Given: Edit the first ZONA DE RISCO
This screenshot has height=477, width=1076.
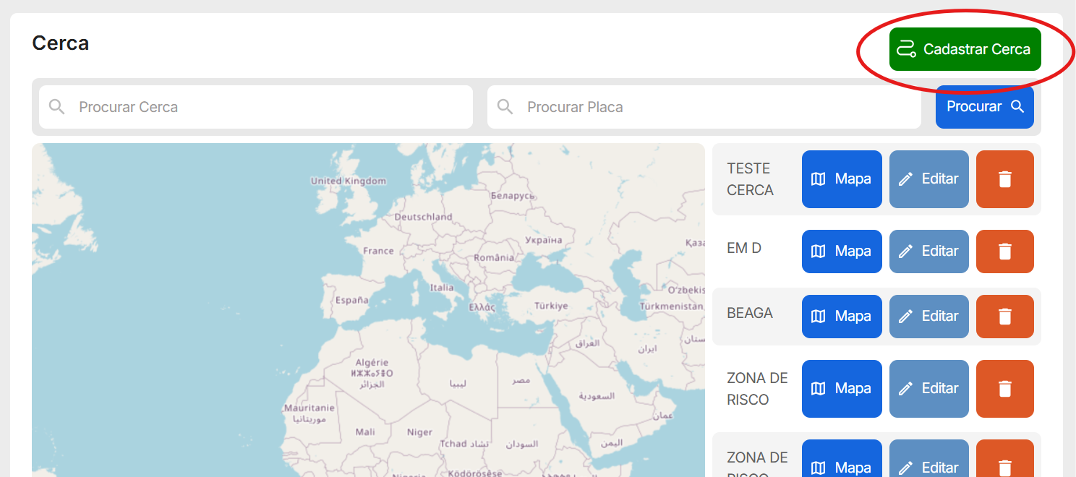Looking at the screenshot, I should pyautogui.click(x=928, y=389).
